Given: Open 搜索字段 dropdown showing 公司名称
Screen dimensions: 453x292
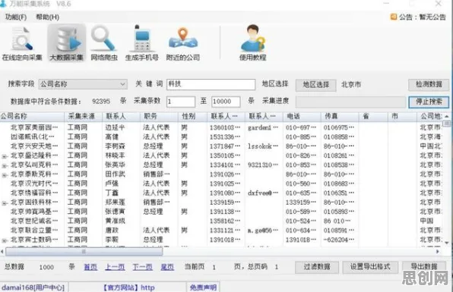Looking at the screenshot, I should (83, 84).
